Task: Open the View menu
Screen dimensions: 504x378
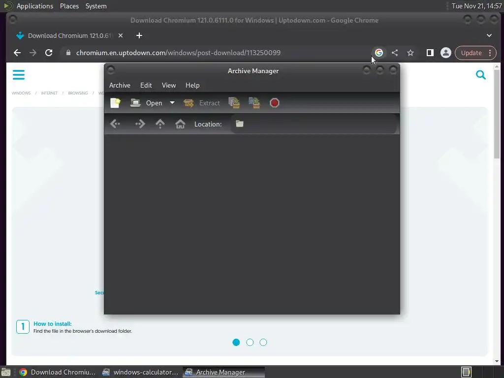Action: (169, 85)
